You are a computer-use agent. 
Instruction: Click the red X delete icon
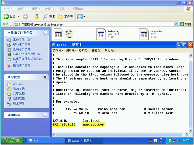(9, 66)
